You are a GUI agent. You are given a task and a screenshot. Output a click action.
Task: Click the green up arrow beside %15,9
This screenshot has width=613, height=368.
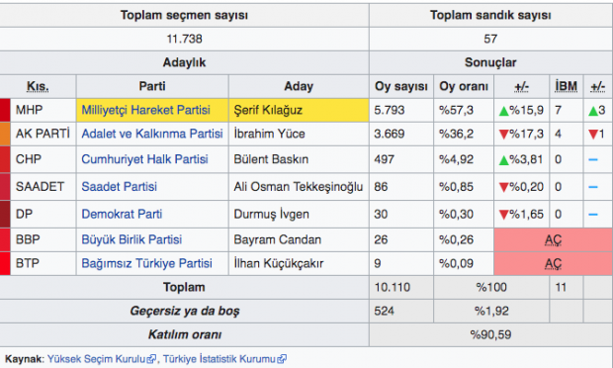(504, 111)
